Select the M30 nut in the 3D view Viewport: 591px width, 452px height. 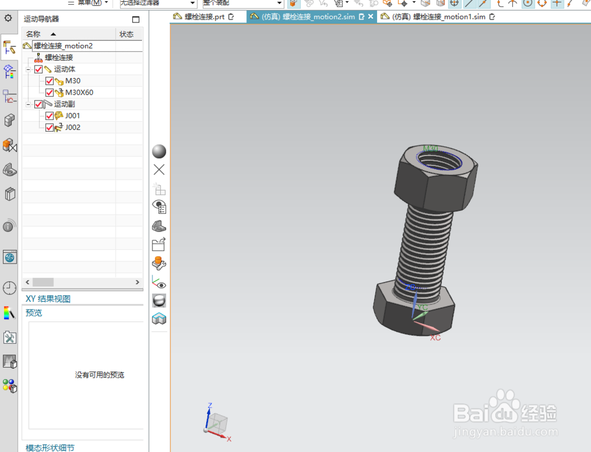pyautogui.click(x=436, y=177)
